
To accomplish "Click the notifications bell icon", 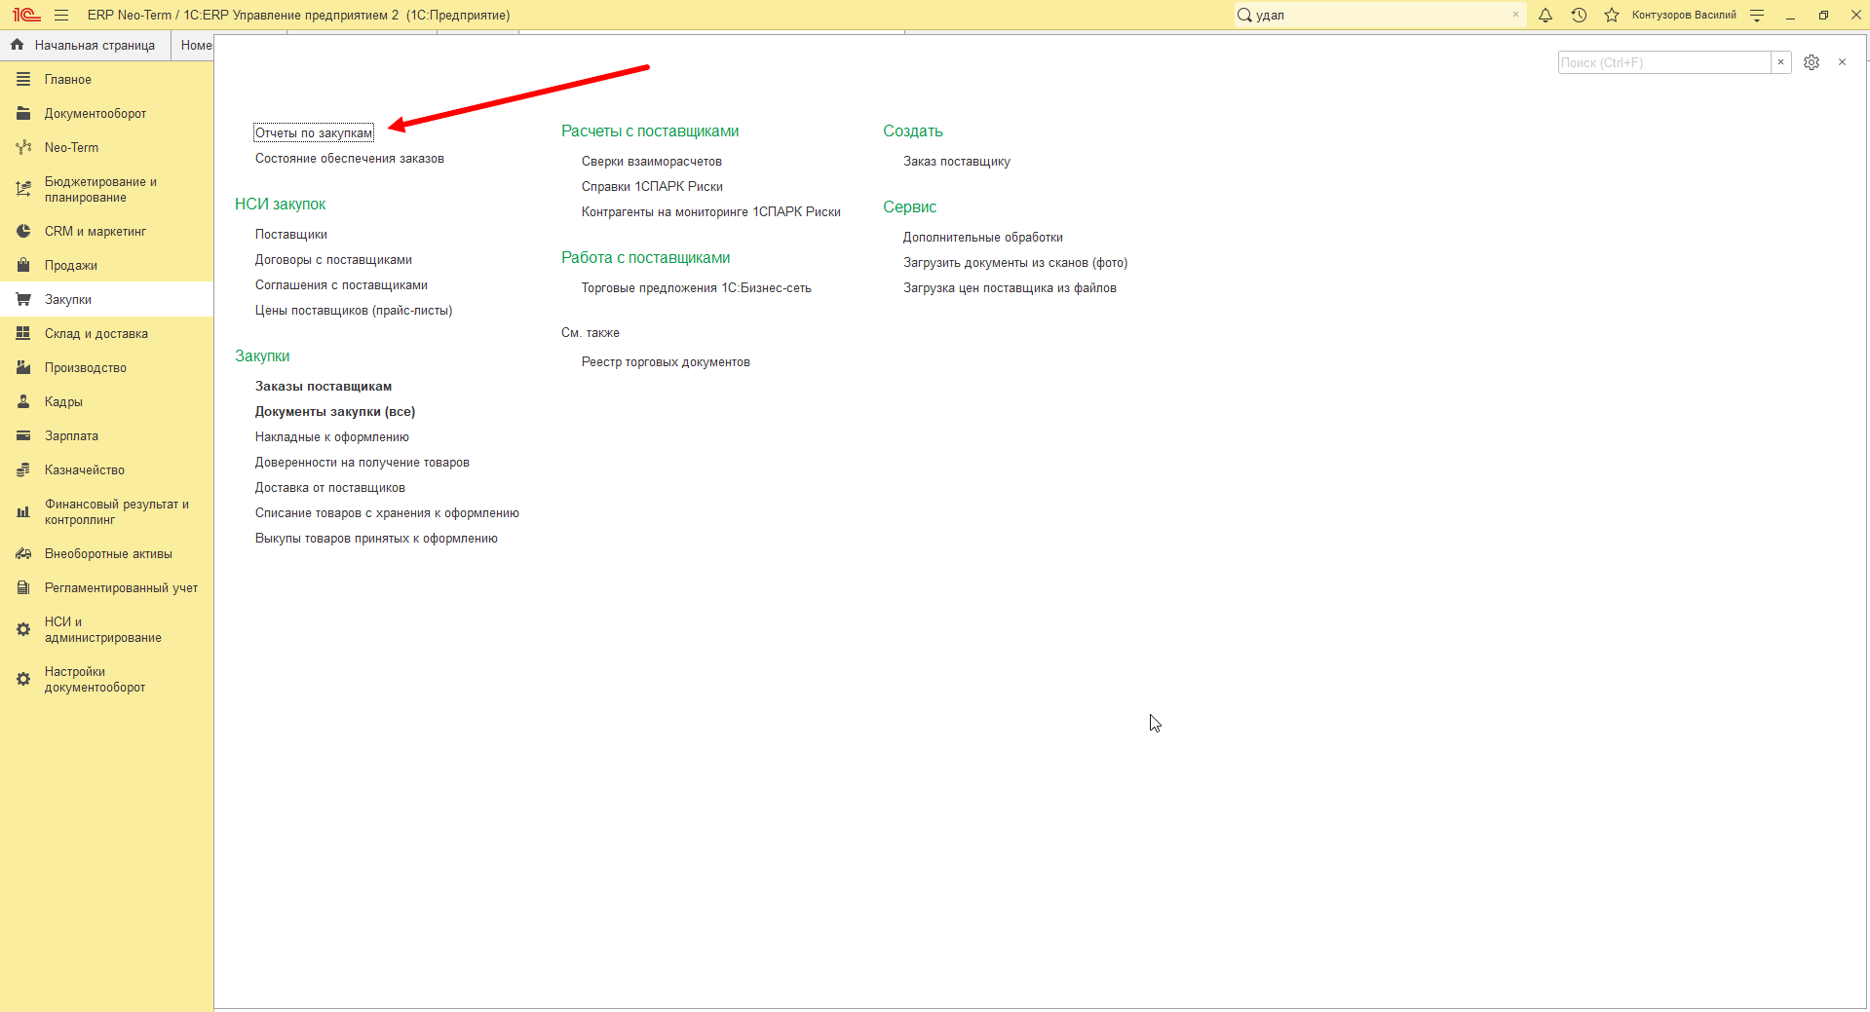I will click(x=1546, y=15).
